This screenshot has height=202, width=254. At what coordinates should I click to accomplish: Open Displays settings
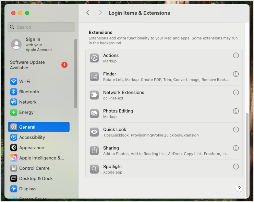point(39,189)
